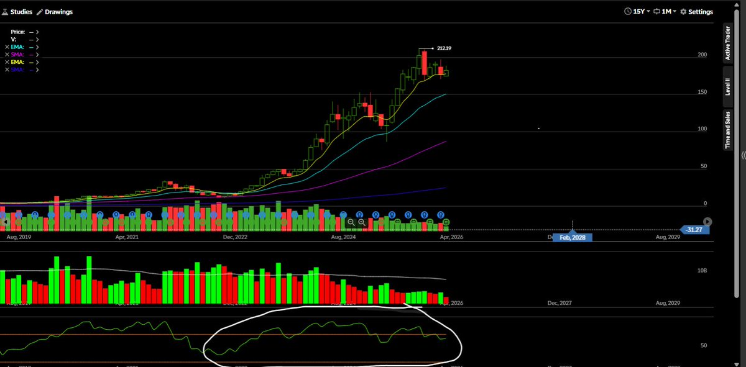
Task: Click the Apr, 2021 price axis date label
Action: tap(128, 237)
